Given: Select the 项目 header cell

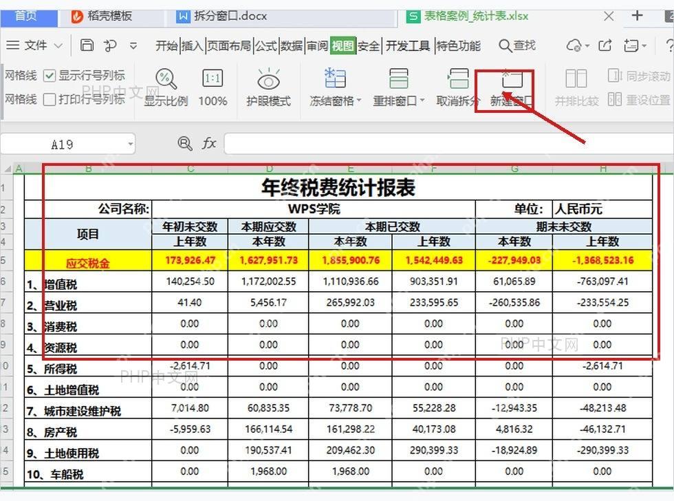Looking at the screenshot, I should point(88,234).
